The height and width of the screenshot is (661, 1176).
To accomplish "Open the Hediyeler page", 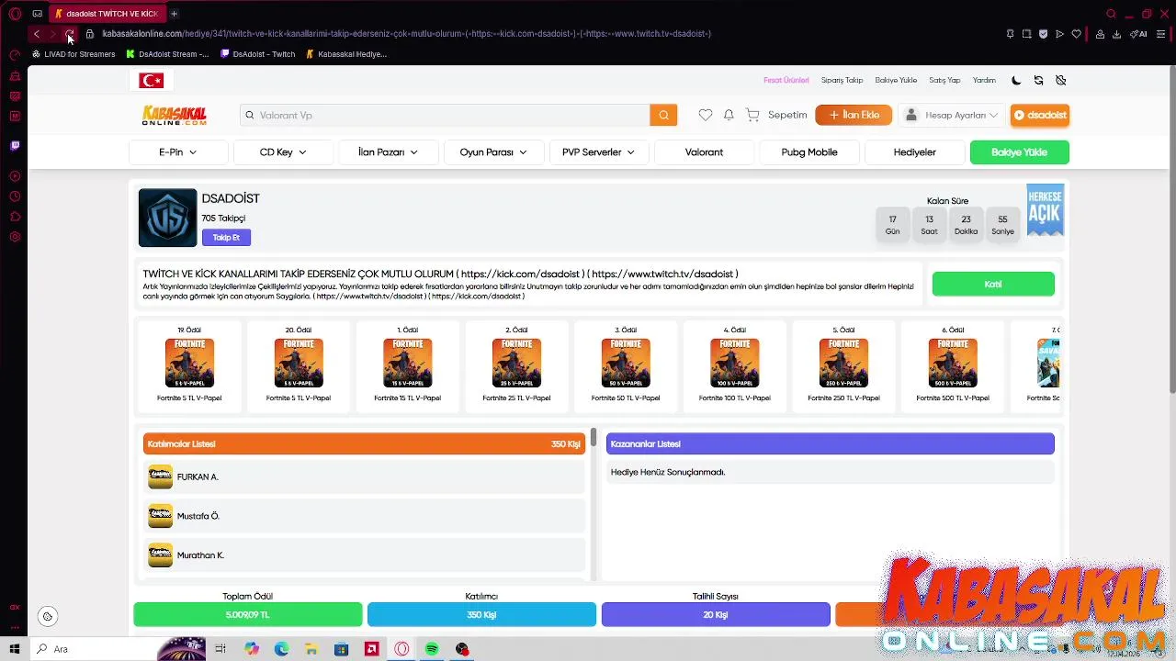I will click(914, 152).
